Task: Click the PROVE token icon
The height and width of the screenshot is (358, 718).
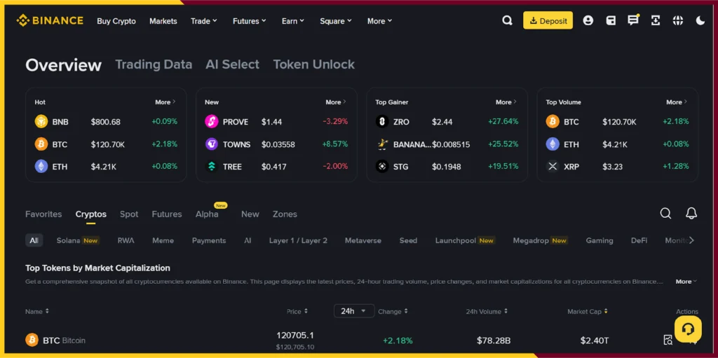Action: [212, 122]
